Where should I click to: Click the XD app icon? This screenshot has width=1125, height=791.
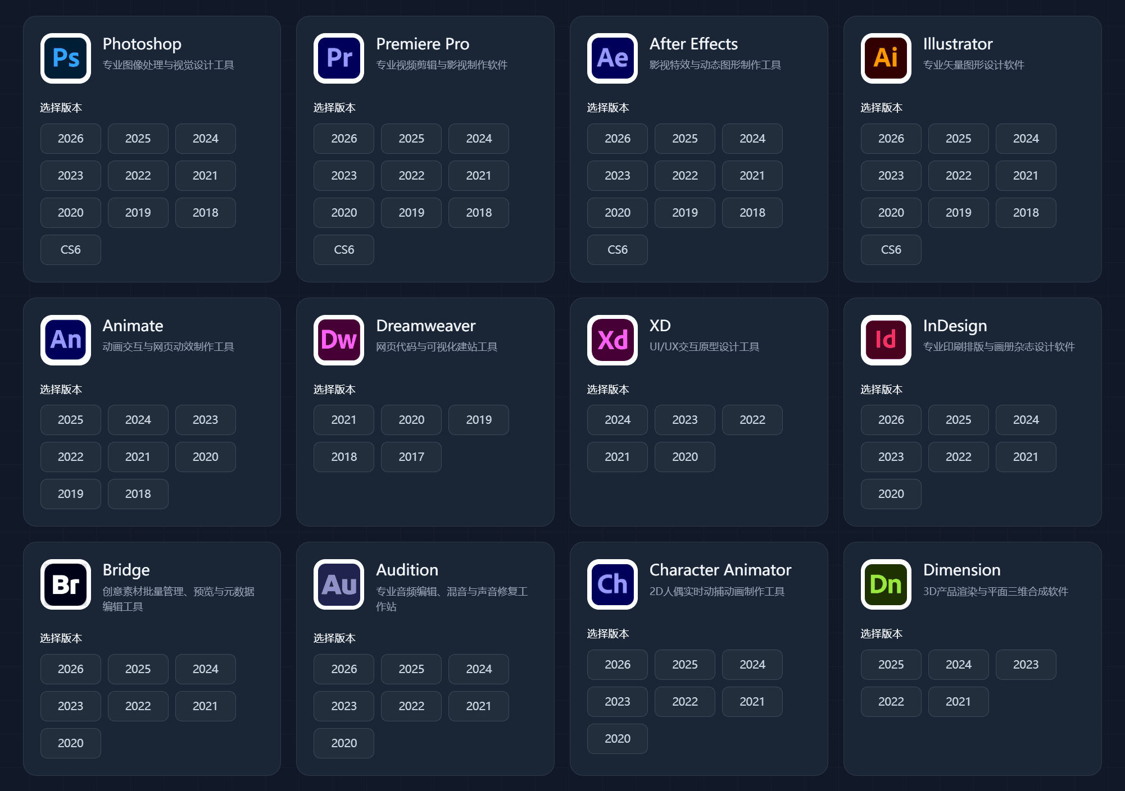(x=613, y=340)
